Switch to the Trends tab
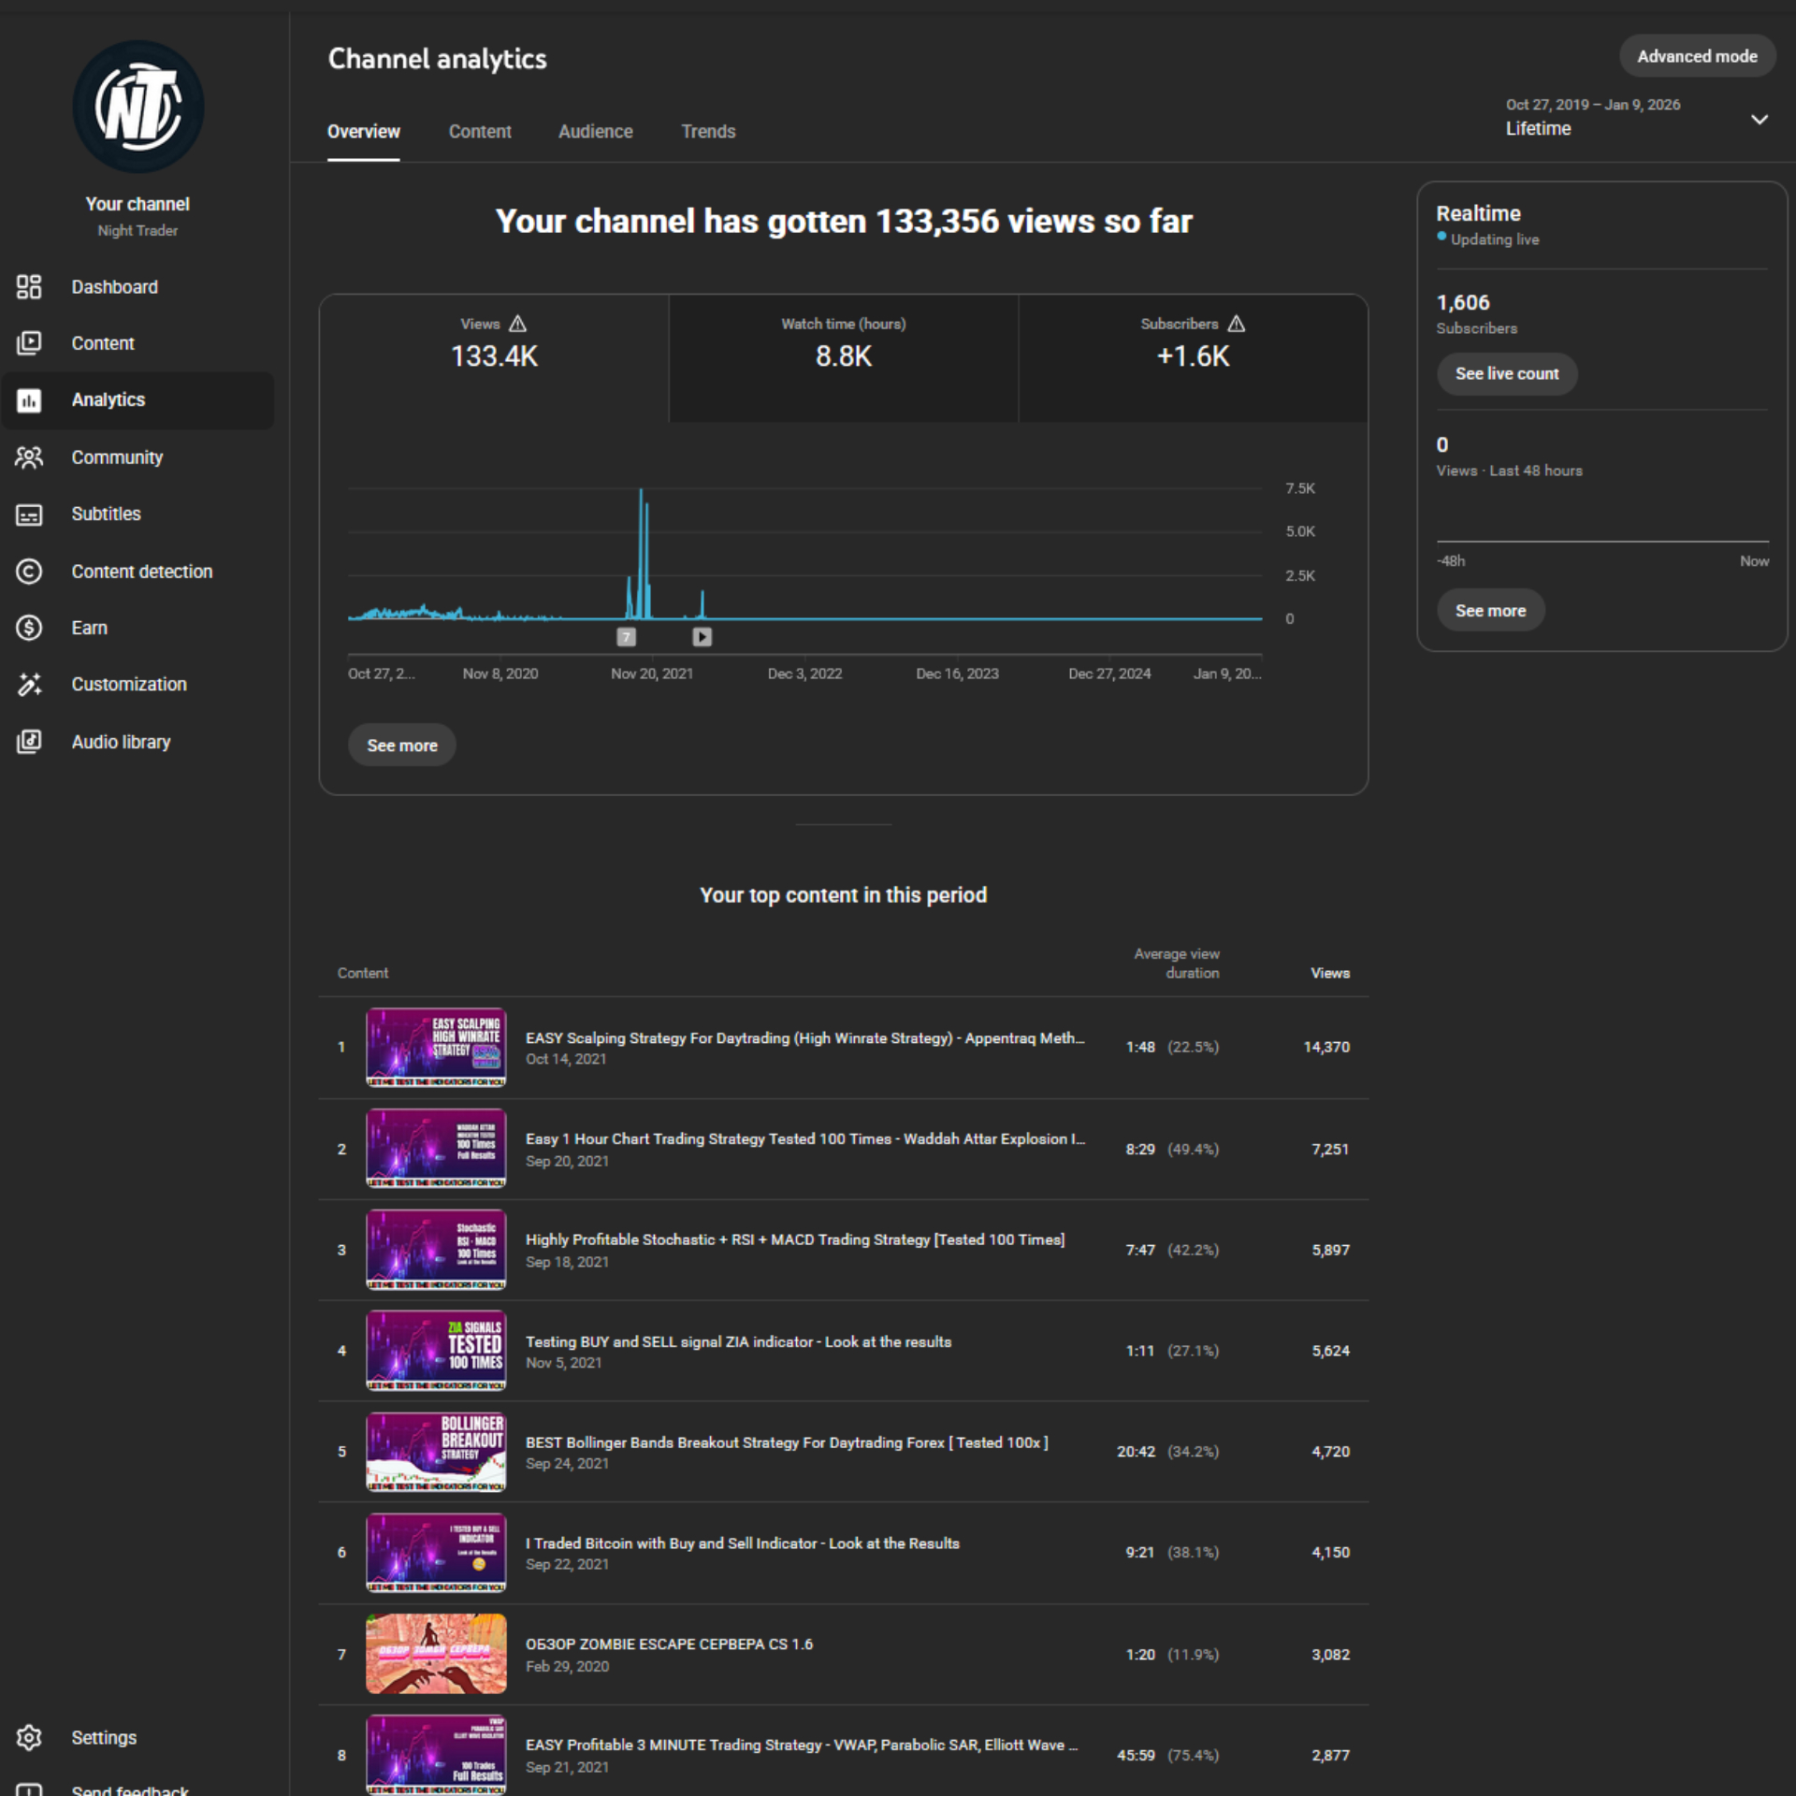 708,132
